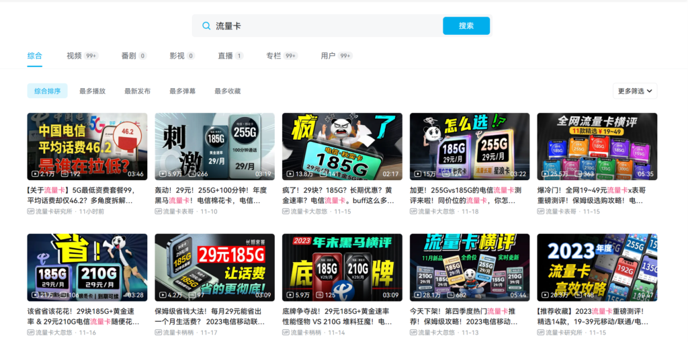The width and height of the screenshot is (688, 342).
Task: Click danmaku count icon showing 266
Action: (x=191, y=174)
